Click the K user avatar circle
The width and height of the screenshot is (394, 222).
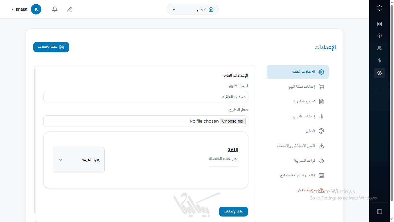click(x=36, y=9)
